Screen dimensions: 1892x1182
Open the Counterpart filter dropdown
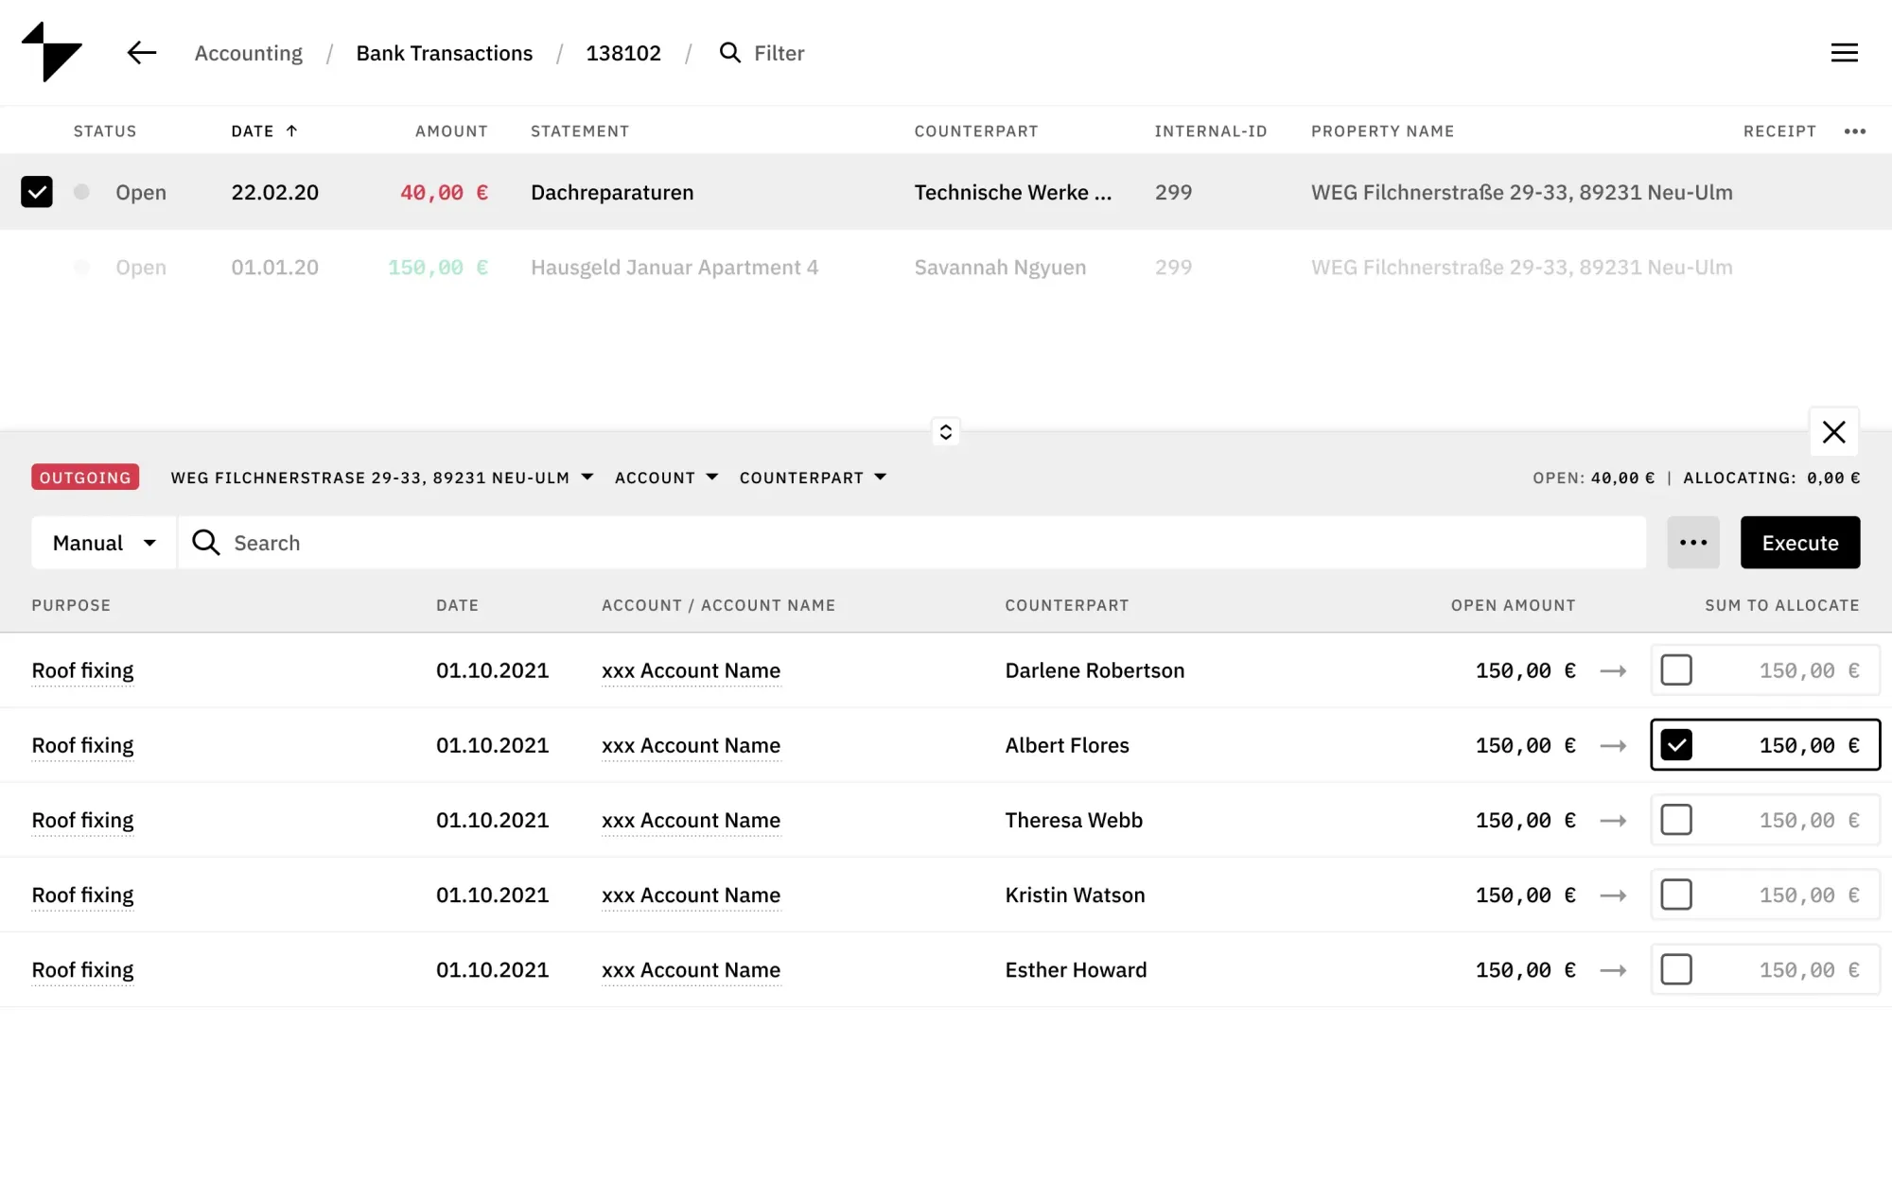(x=813, y=478)
